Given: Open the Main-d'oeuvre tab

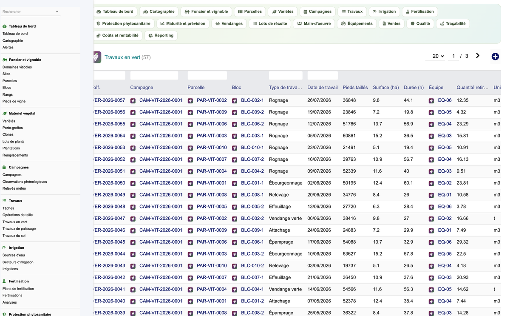Looking at the screenshot, I should point(314,23).
